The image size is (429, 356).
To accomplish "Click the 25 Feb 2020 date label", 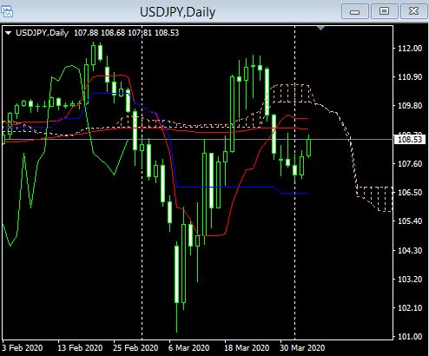I will click(x=135, y=347).
